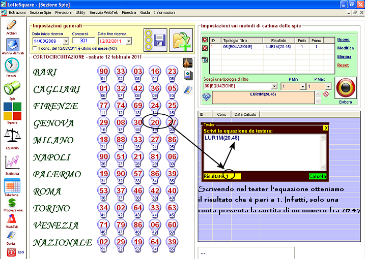Click the Tester equation text area

[262, 152]
